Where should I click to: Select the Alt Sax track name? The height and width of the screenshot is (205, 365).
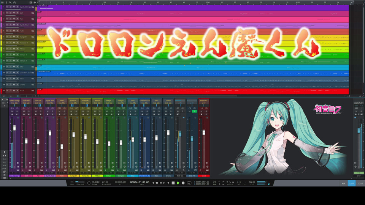tap(22, 49)
